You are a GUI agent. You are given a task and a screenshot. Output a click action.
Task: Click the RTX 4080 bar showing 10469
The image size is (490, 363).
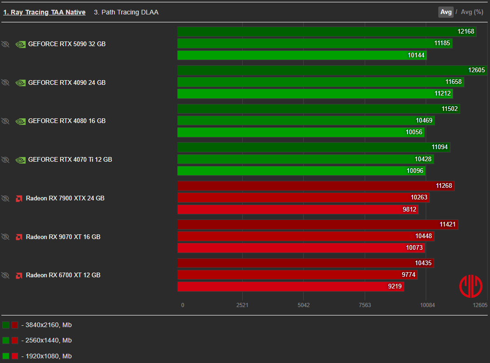tap(306, 121)
